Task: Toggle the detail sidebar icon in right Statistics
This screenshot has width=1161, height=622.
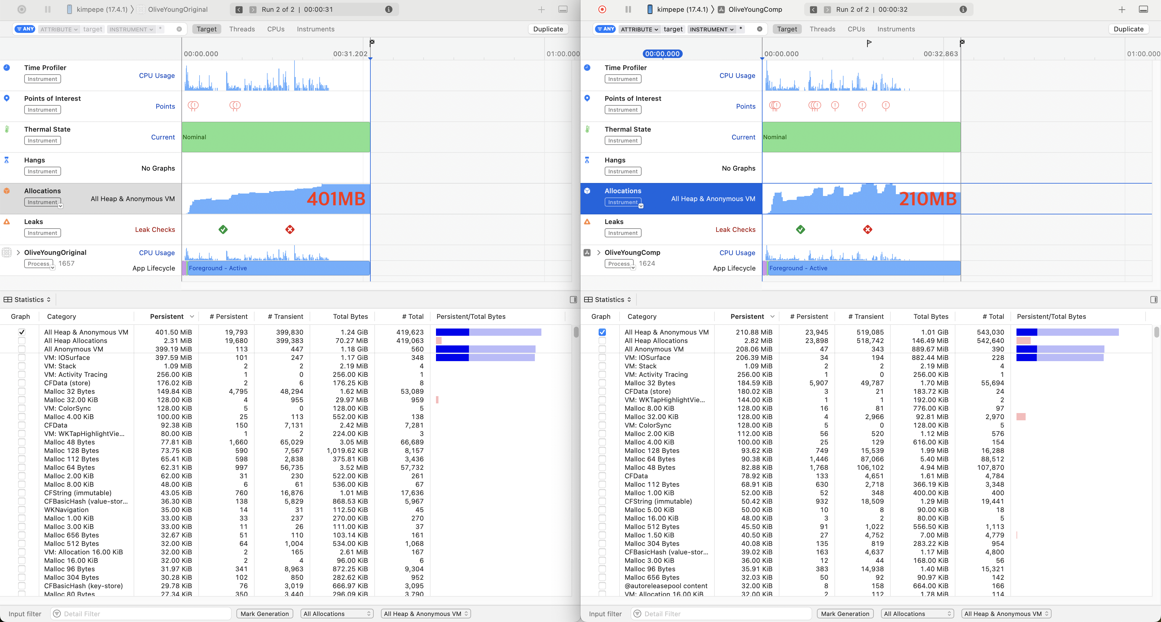Action: pyautogui.click(x=1154, y=300)
